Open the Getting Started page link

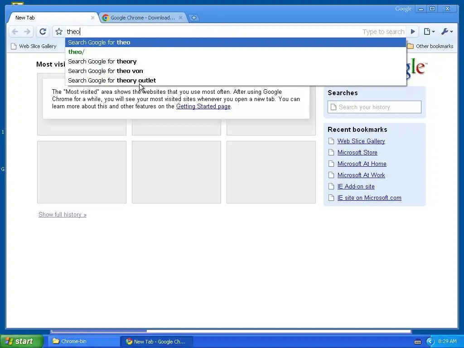click(203, 106)
